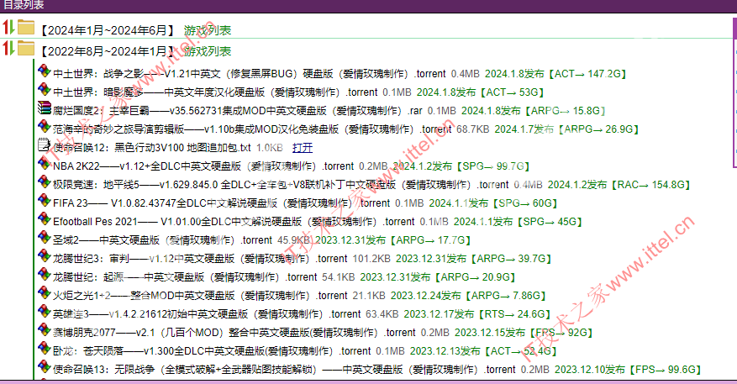The image size is (737, 384).
Task: Click torrent icon of 中土世界:战争之影
Action: (x=45, y=71)
